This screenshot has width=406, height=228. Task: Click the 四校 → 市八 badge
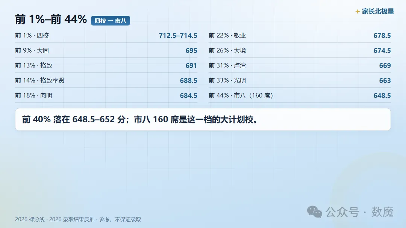click(x=110, y=21)
